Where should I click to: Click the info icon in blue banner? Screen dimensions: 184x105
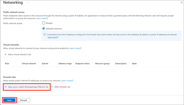click(44, 34)
